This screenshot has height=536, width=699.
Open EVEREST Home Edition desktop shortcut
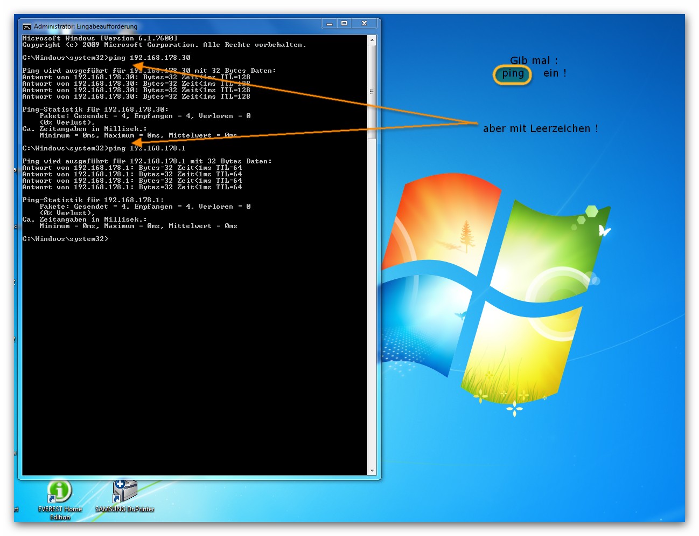coord(60,500)
